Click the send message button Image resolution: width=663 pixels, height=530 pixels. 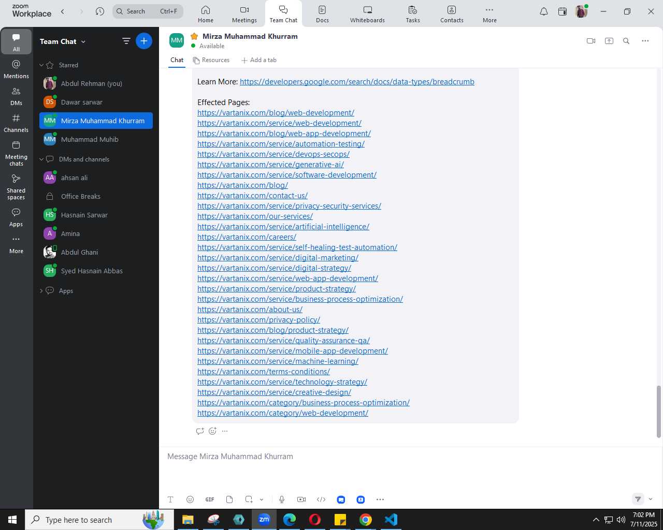638,499
